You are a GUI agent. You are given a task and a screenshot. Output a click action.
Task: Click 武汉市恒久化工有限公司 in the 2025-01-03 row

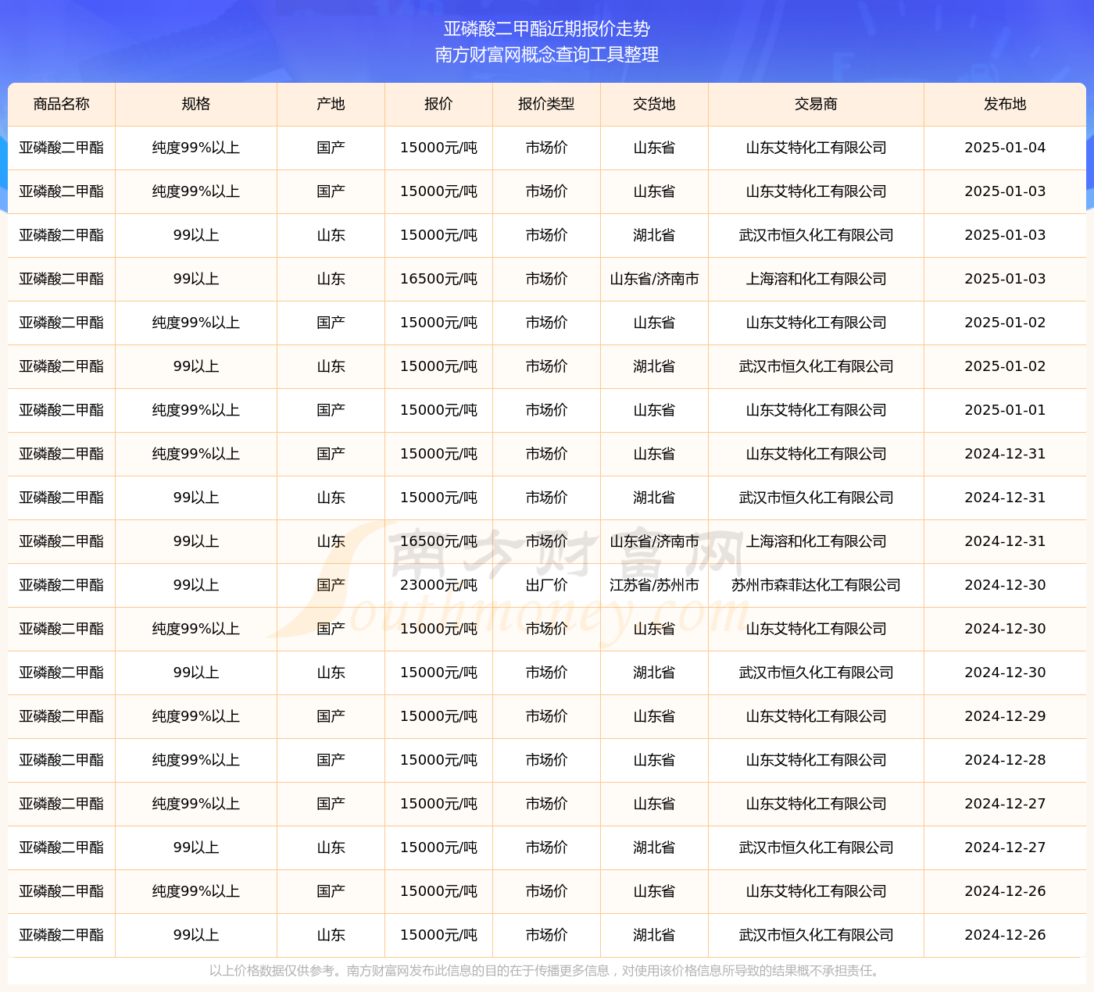817,235
